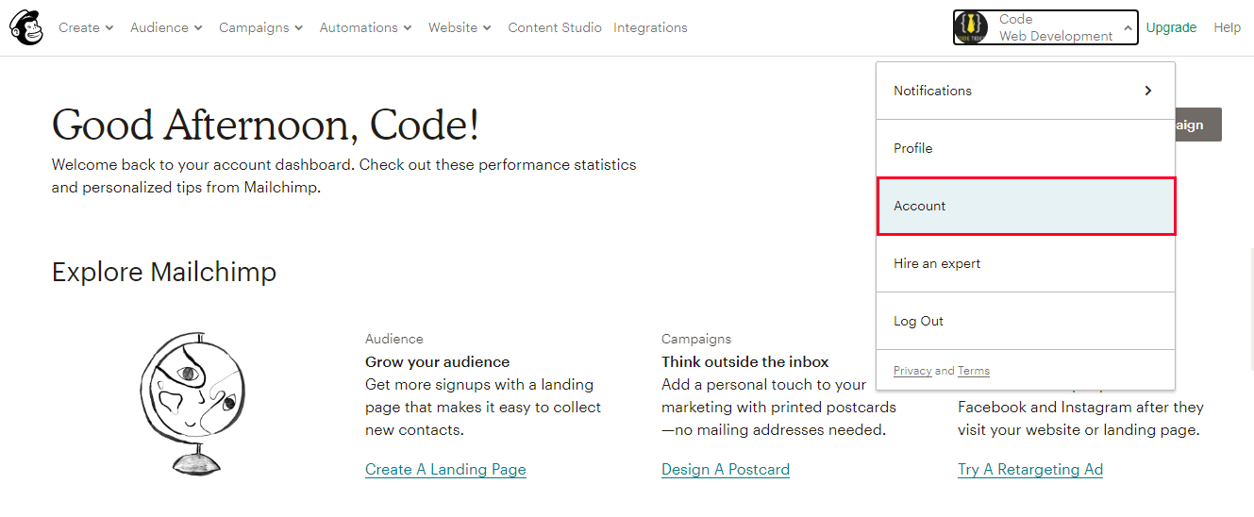Screen dimensions: 1254x517
Task: Go to Content Studio
Action: 555,27
